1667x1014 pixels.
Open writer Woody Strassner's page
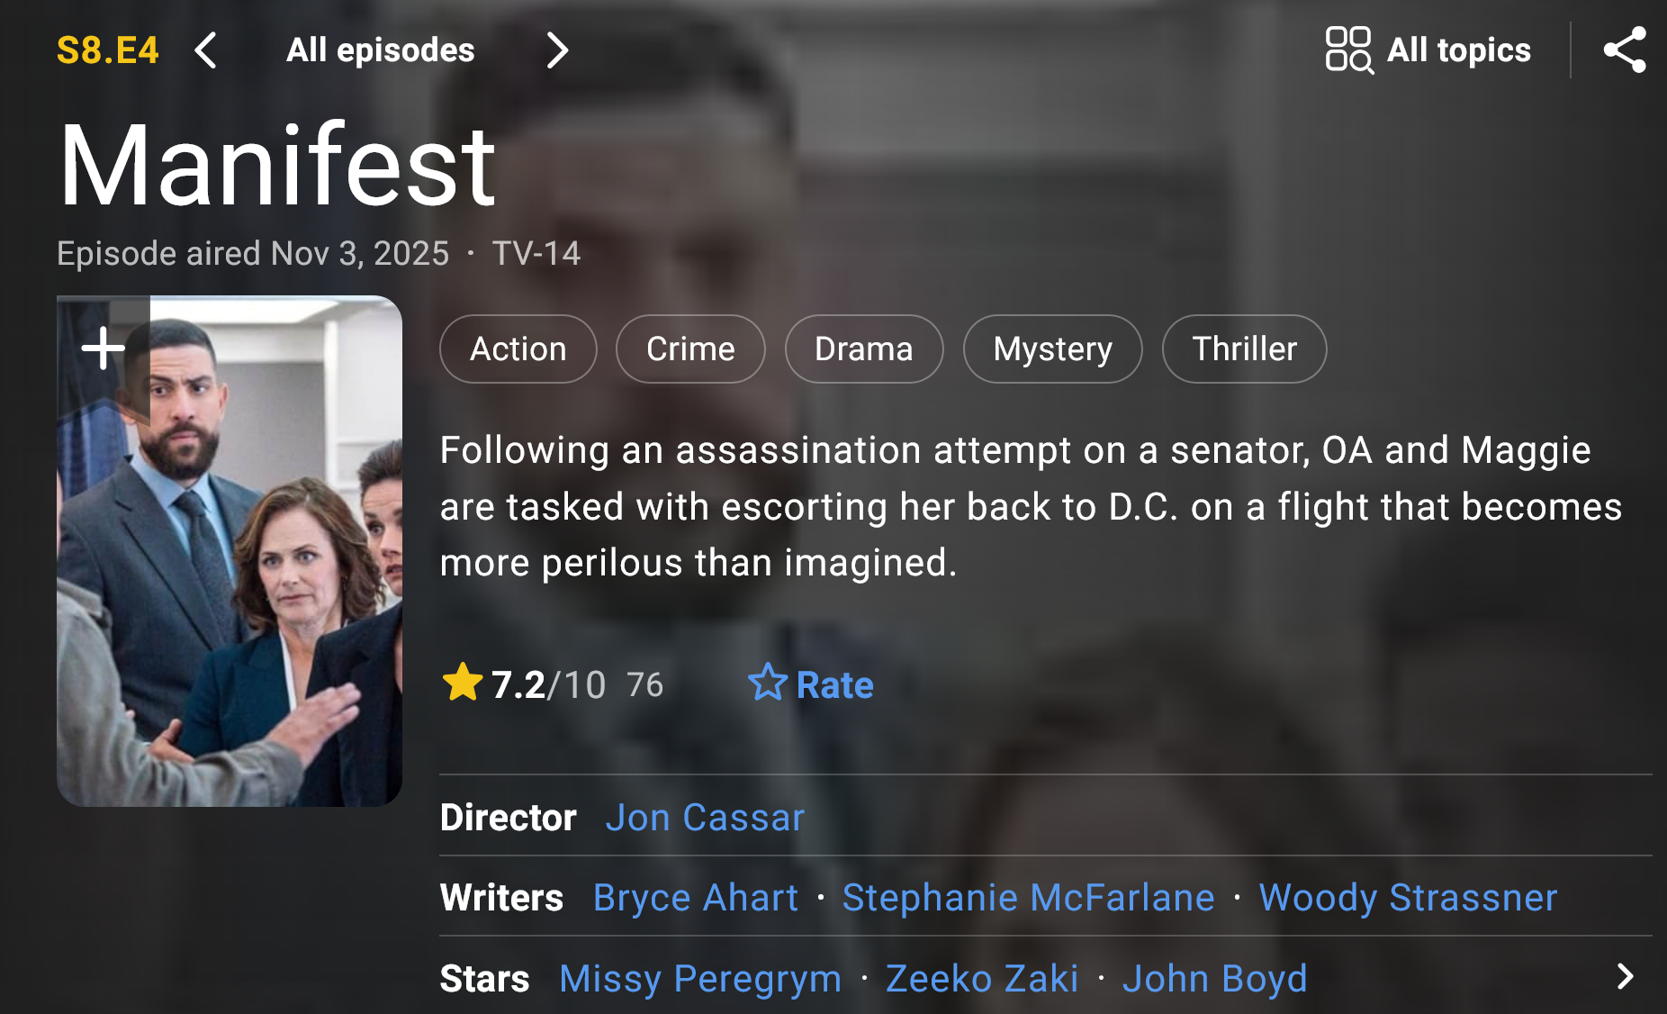click(x=1408, y=898)
